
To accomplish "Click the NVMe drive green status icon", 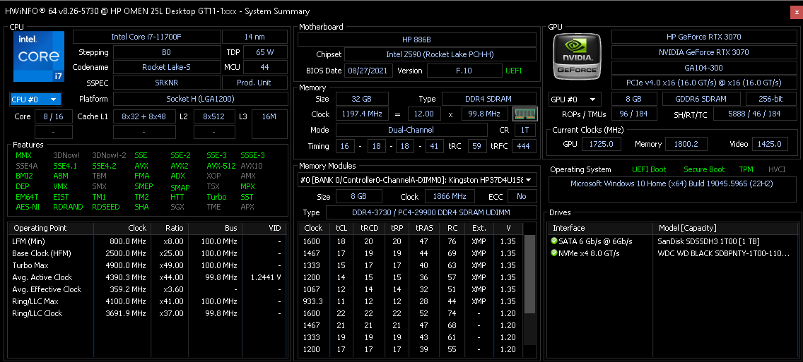I will coord(554,253).
